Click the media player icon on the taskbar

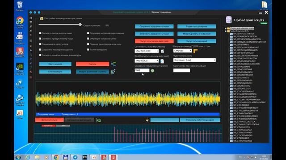(46, 157)
